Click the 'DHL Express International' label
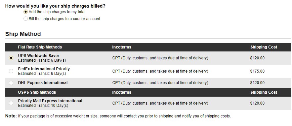The height and width of the screenshot is (126, 292). click(x=43, y=83)
